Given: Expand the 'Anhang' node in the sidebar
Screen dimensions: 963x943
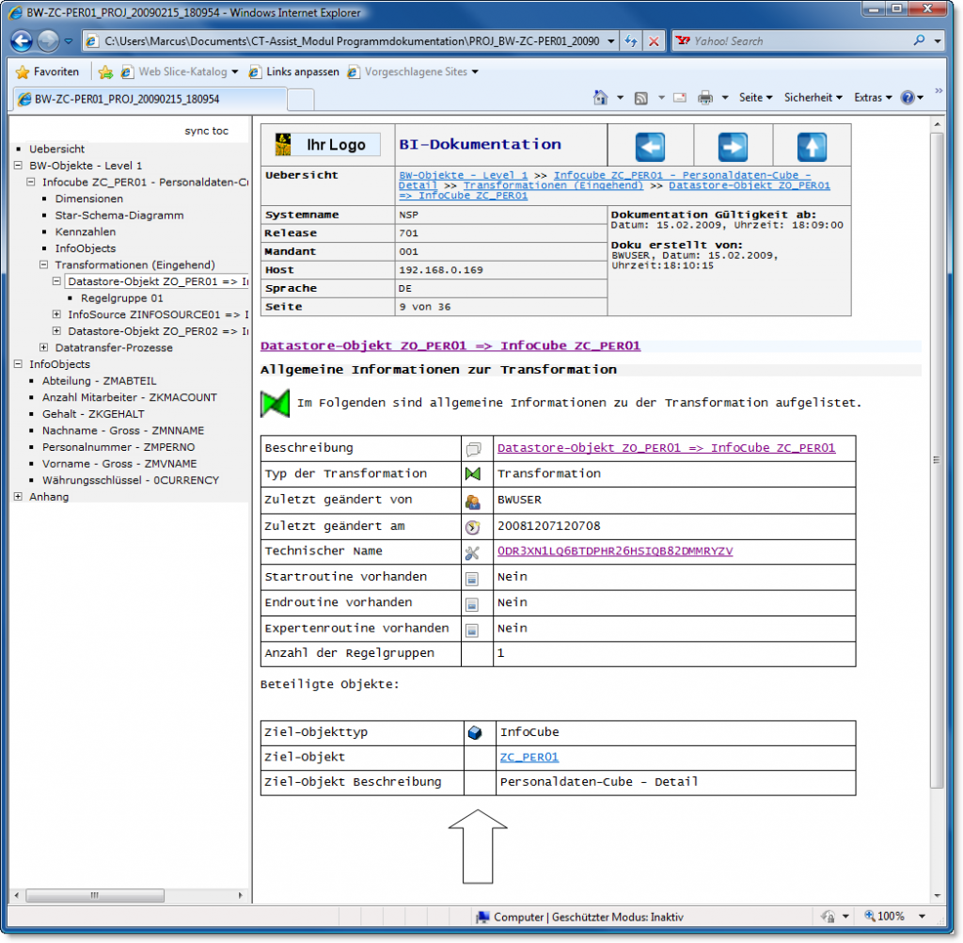Looking at the screenshot, I should point(17,496).
